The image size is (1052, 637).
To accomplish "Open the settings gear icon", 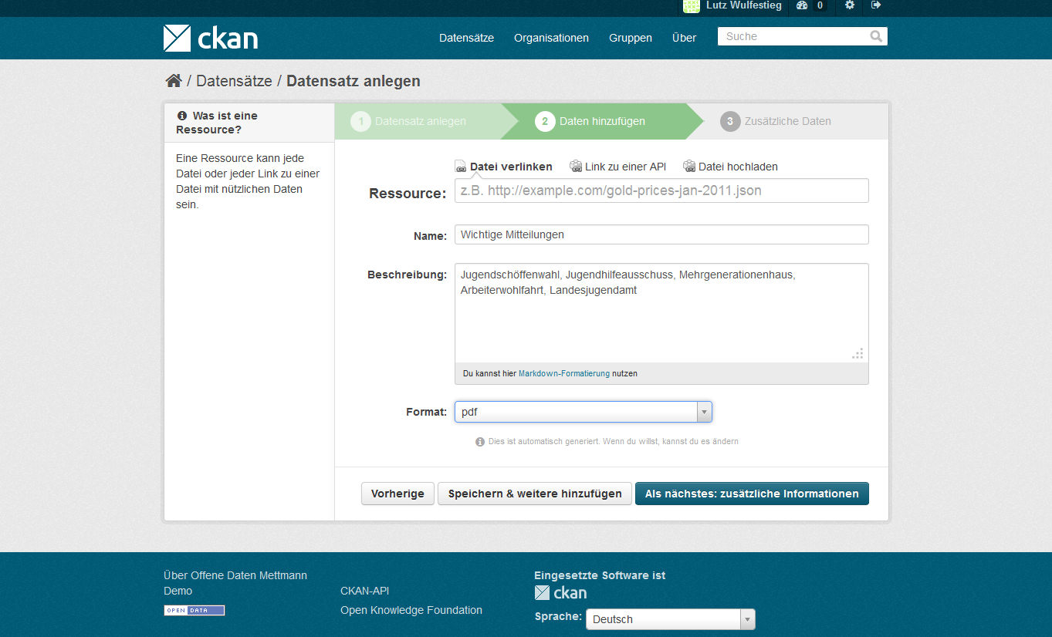I will pyautogui.click(x=850, y=5).
